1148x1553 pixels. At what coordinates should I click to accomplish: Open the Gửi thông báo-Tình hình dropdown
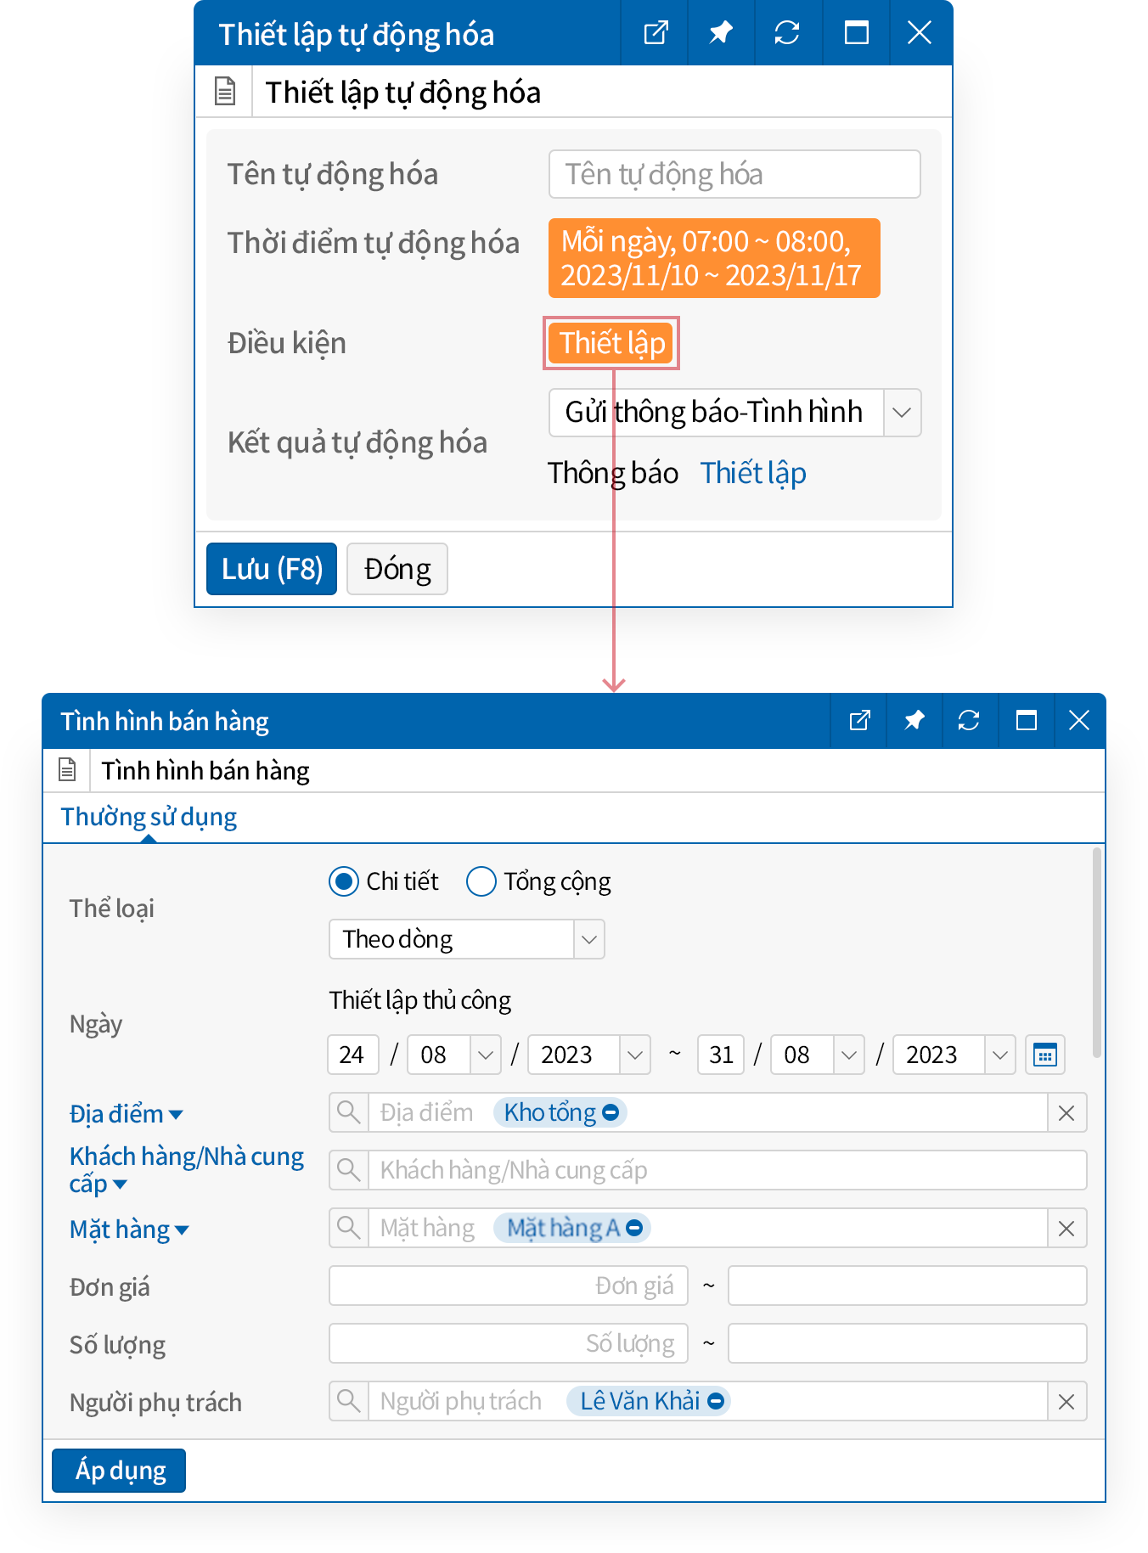902,413
